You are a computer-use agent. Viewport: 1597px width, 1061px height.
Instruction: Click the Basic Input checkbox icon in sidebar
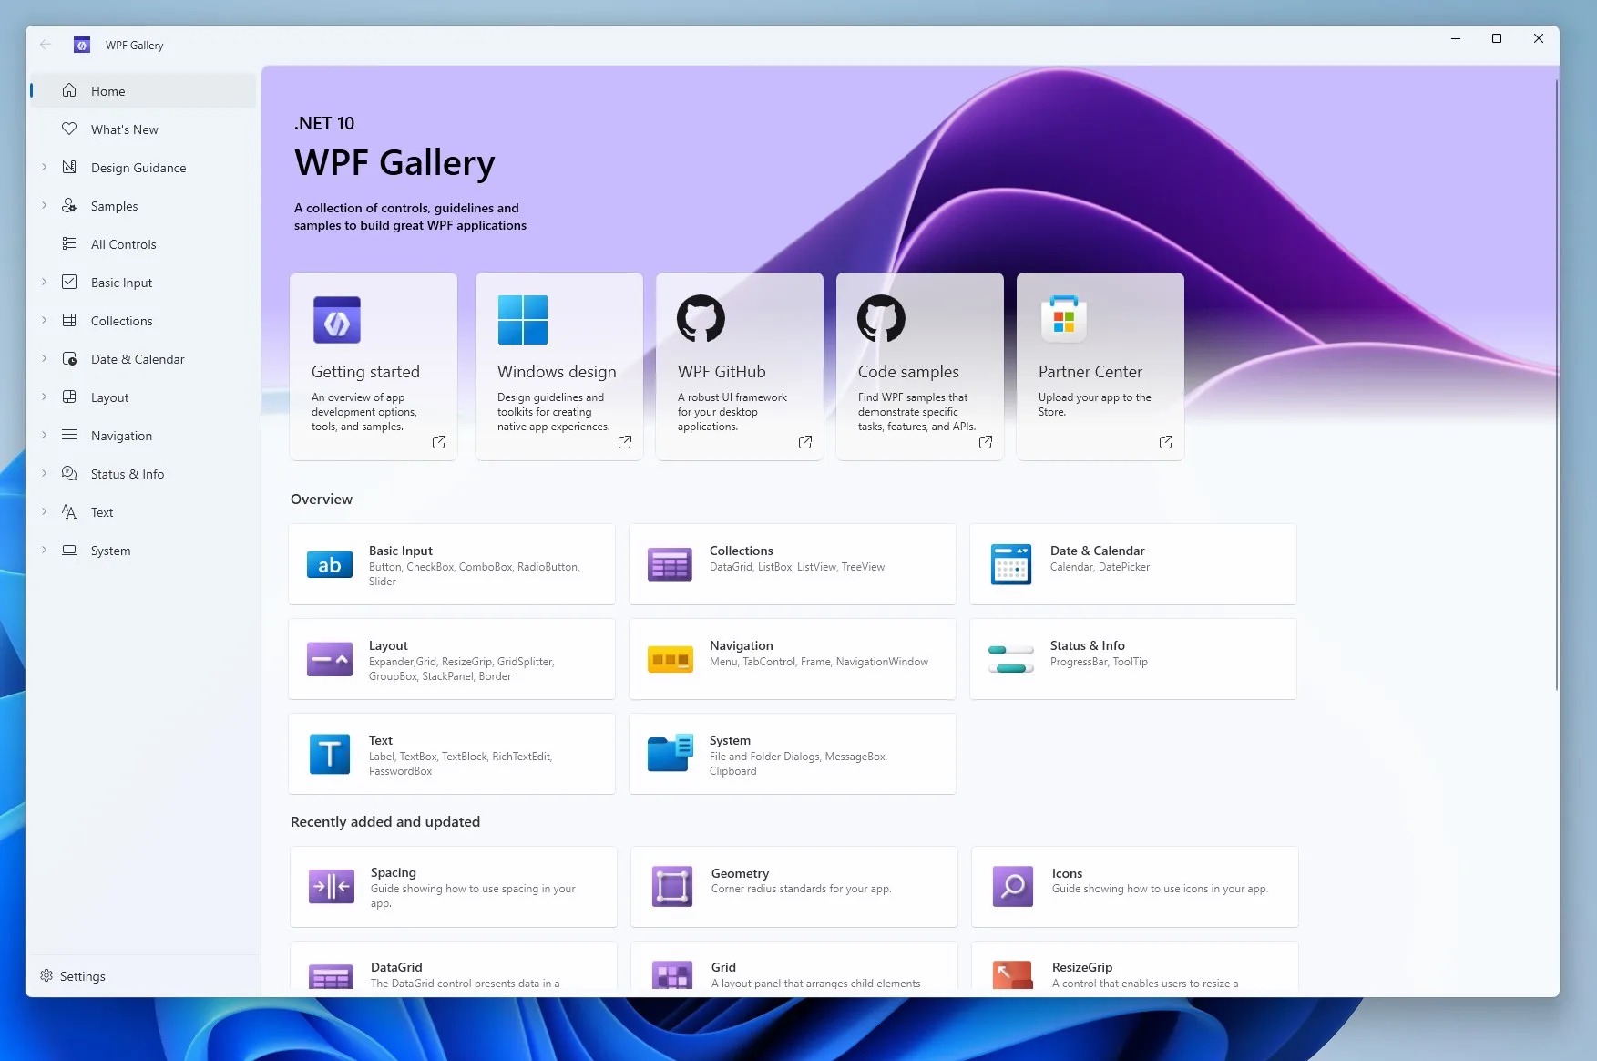(x=69, y=282)
